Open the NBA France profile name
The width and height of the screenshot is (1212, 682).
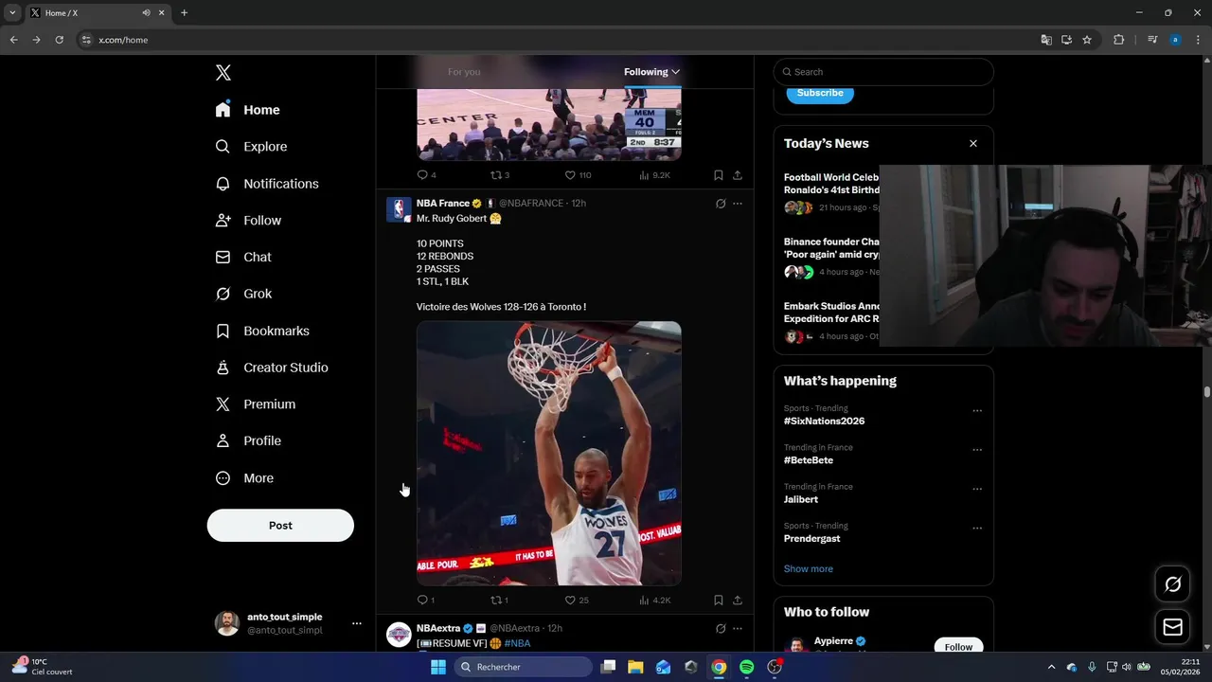(x=443, y=204)
